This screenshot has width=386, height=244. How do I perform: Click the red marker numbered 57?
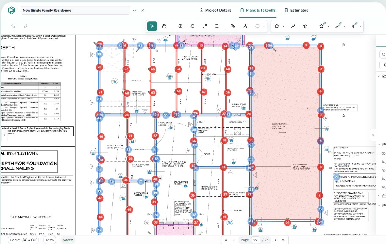[x=225, y=194]
